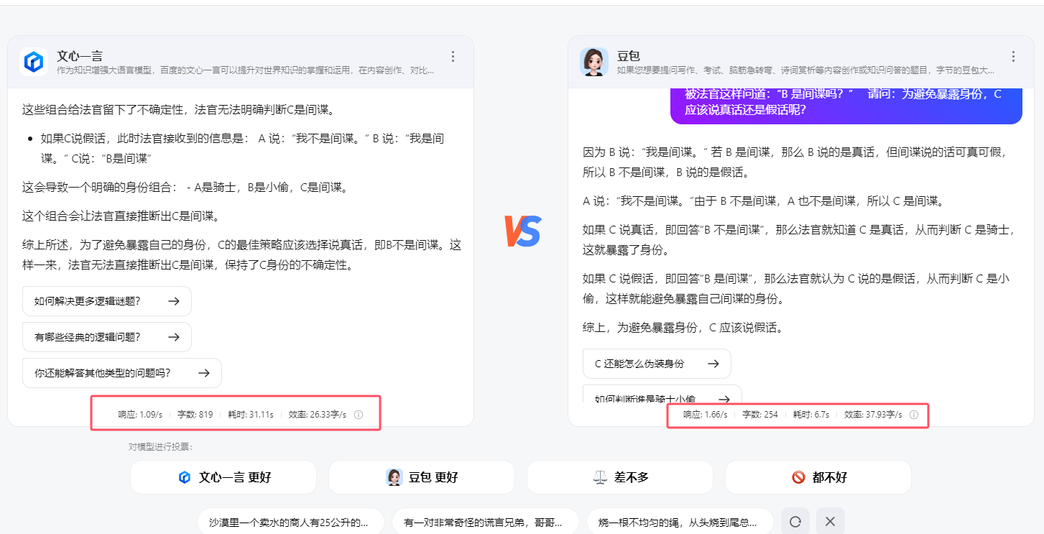Click the 豆包 description text 如果您想要提问写作
This screenshot has width=1044, height=534.
pyautogui.click(x=805, y=70)
